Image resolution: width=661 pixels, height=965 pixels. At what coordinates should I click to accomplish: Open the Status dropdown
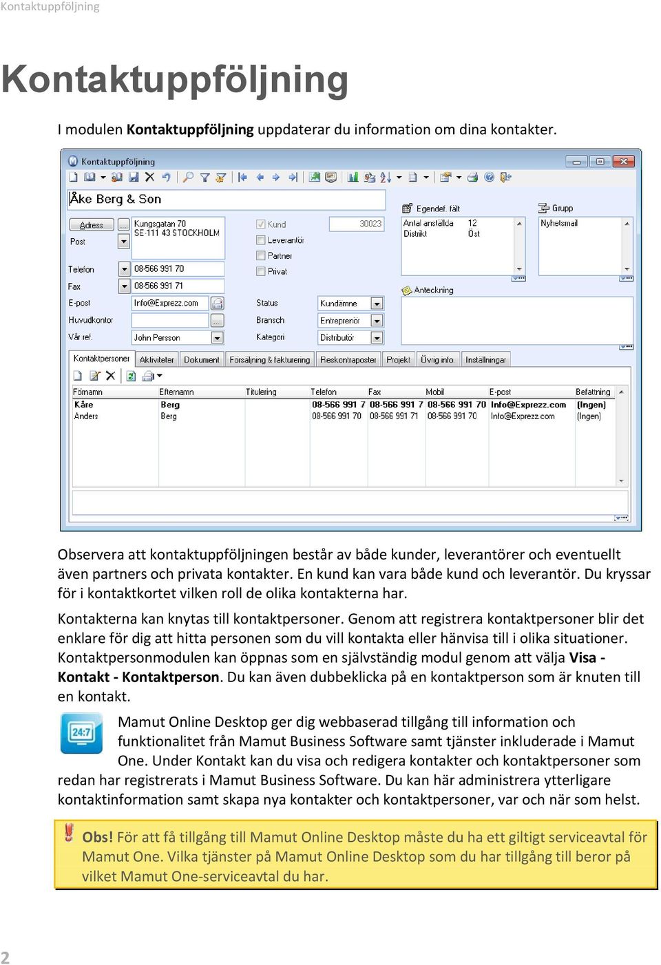(x=377, y=304)
